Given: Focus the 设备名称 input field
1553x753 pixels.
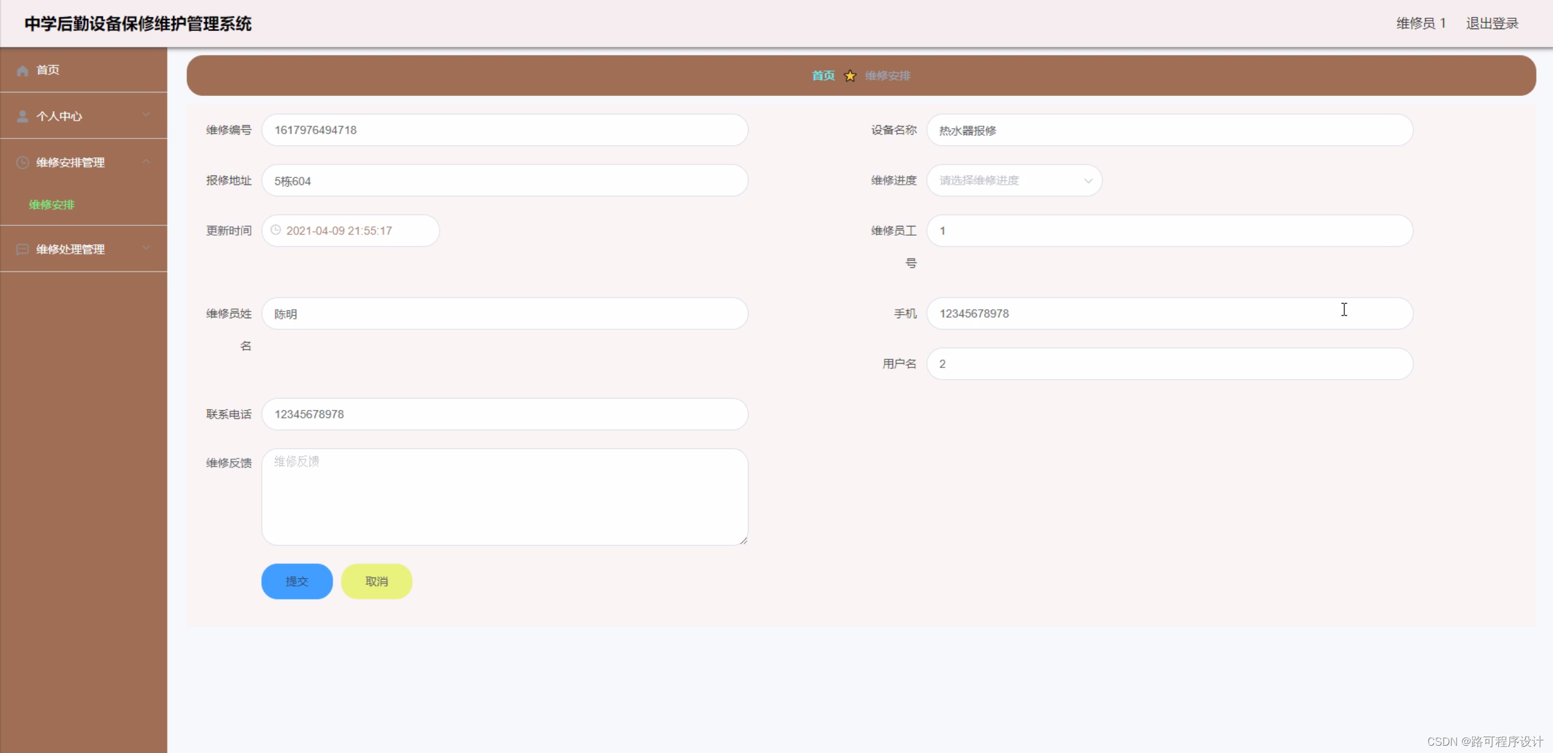Looking at the screenshot, I should [x=1169, y=130].
